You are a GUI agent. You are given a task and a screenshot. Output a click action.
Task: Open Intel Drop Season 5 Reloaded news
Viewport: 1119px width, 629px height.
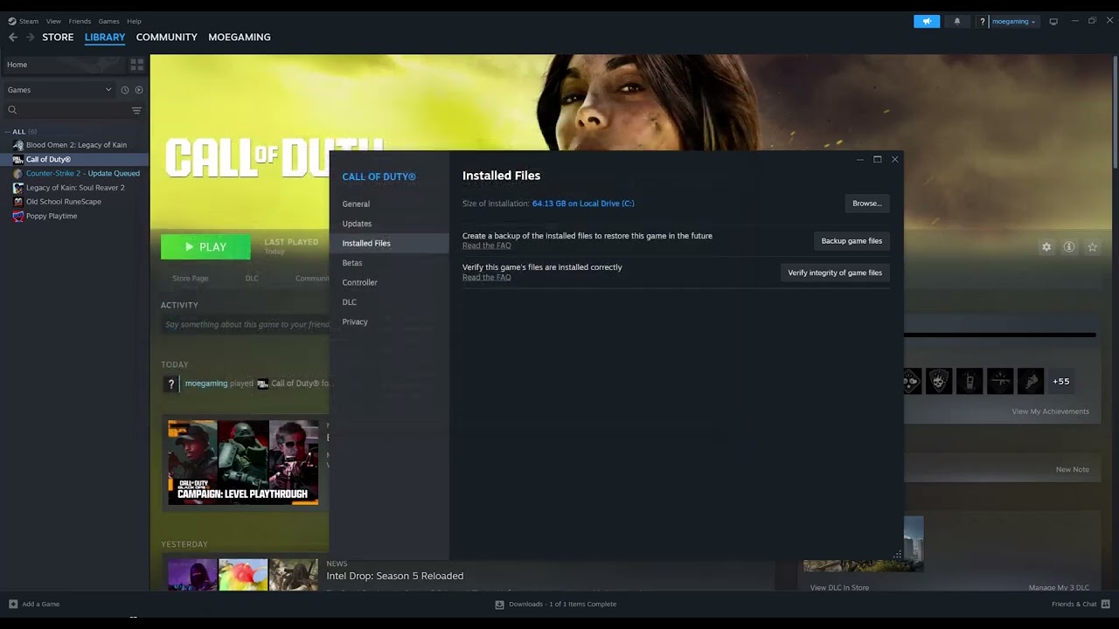tap(395, 576)
